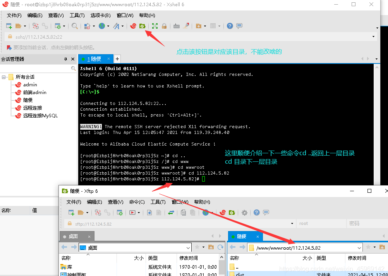Click the color scheme icon in Xshell toolbar
This screenshot has width=388, height=276.
pyautogui.click(x=87, y=26)
